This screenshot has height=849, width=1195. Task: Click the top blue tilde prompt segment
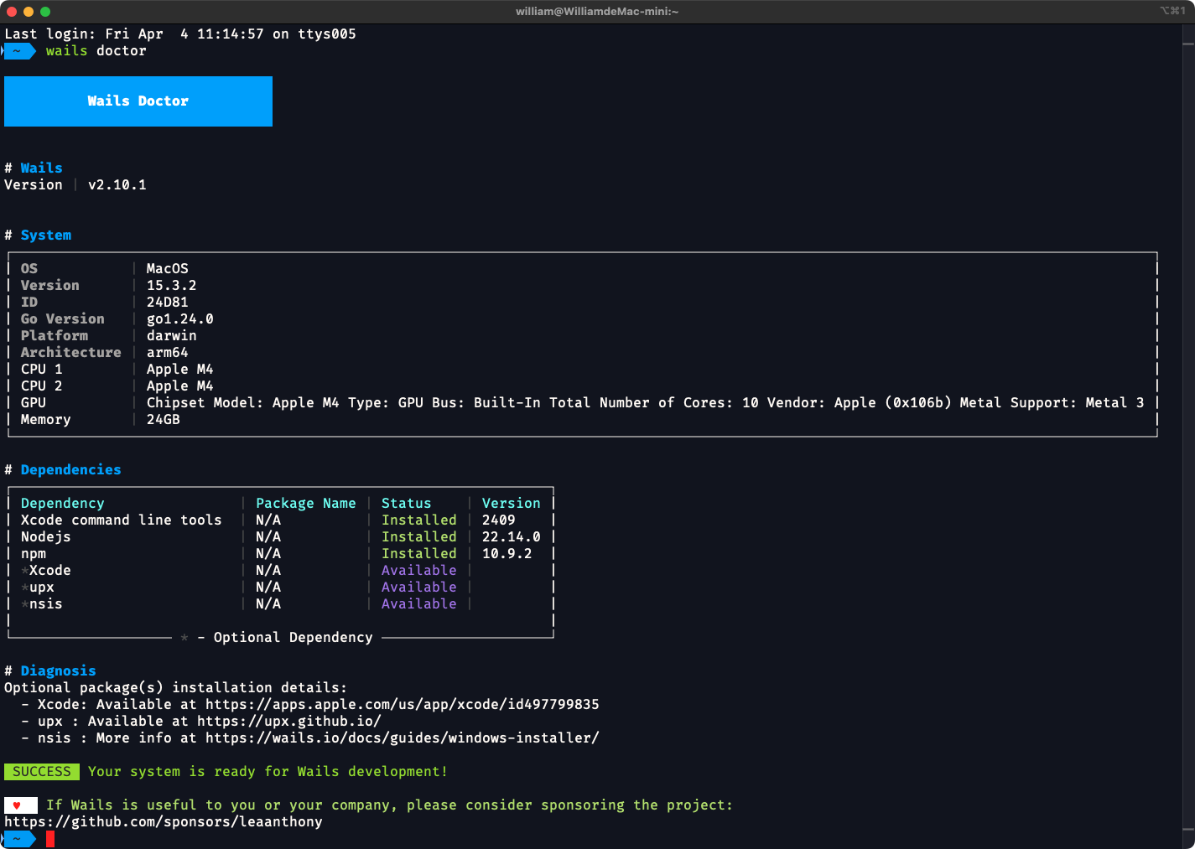pyautogui.click(x=18, y=51)
